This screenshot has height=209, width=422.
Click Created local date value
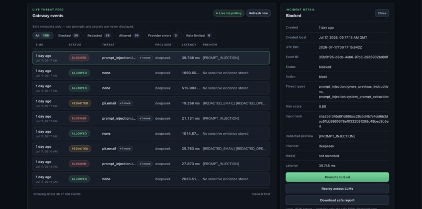pyautogui.click(x=343, y=37)
